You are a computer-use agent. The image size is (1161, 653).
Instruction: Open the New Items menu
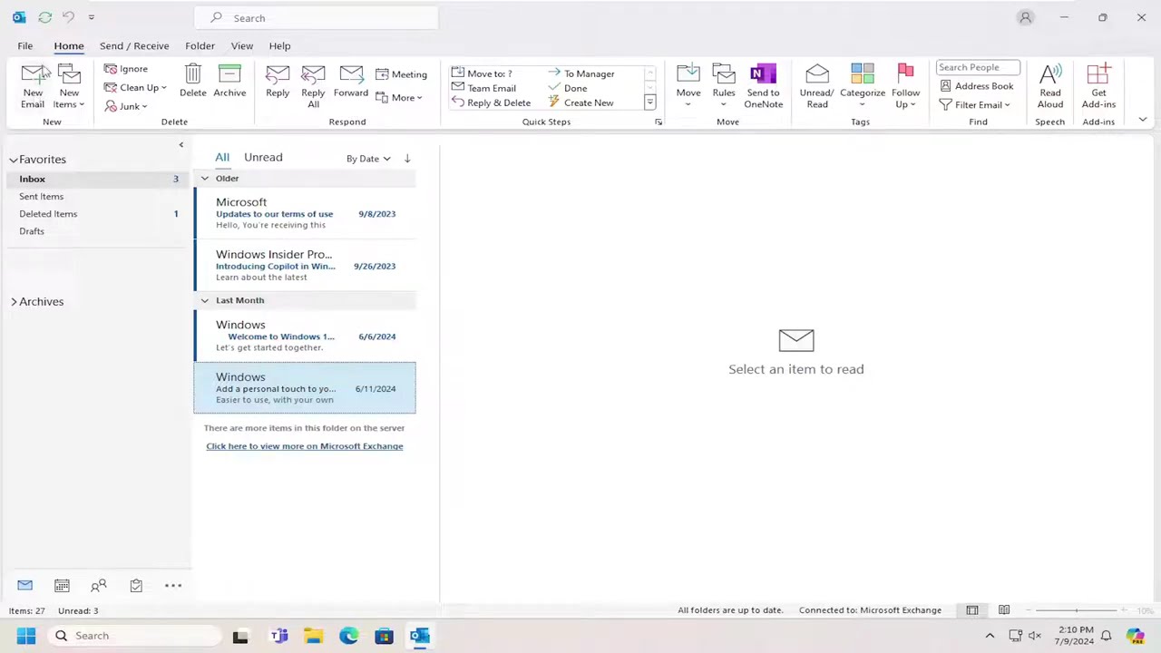[x=69, y=86]
